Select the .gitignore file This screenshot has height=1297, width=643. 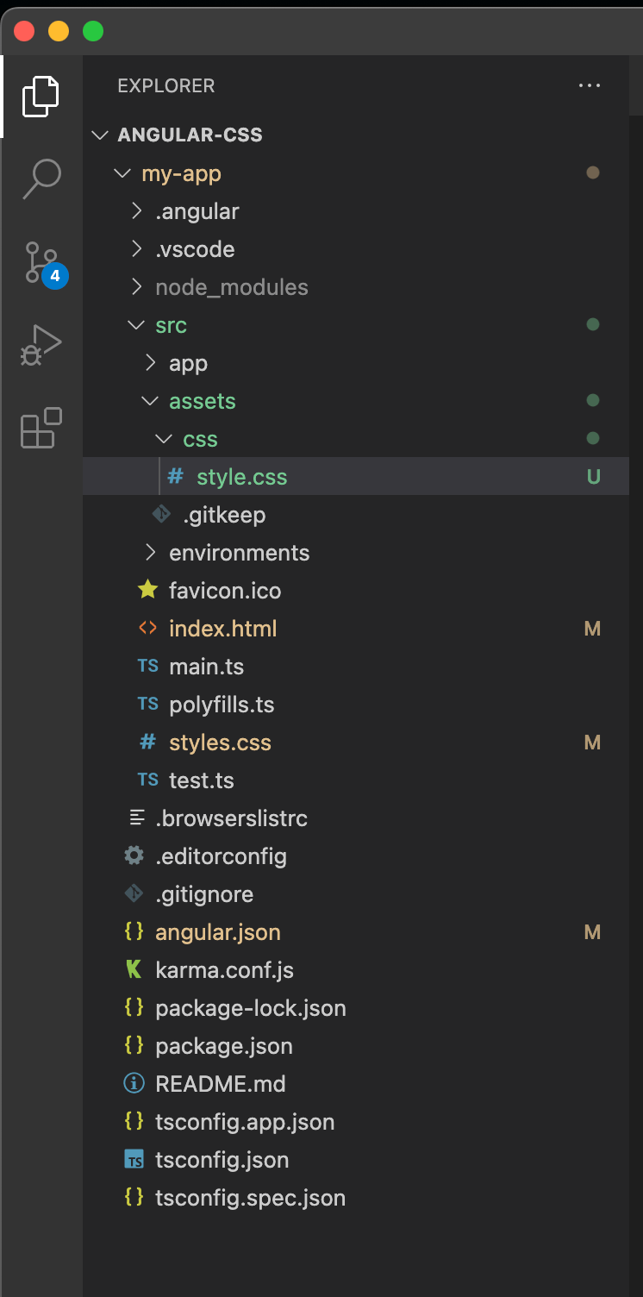206,893
